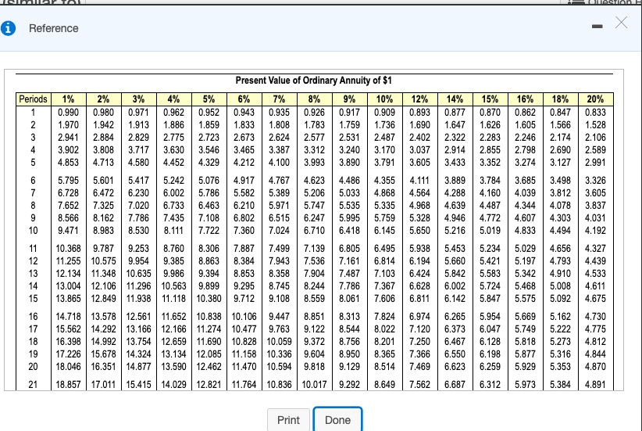Click the 4% column header
Viewport: 642px width, 431px height.
(174, 99)
